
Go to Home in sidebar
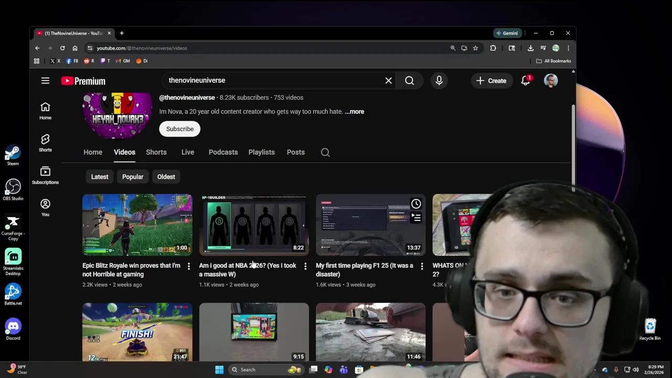[x=45, y=111]
